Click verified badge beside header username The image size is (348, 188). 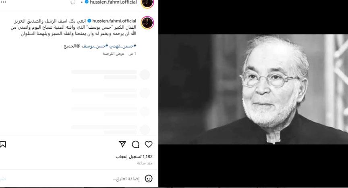point(87,2)
